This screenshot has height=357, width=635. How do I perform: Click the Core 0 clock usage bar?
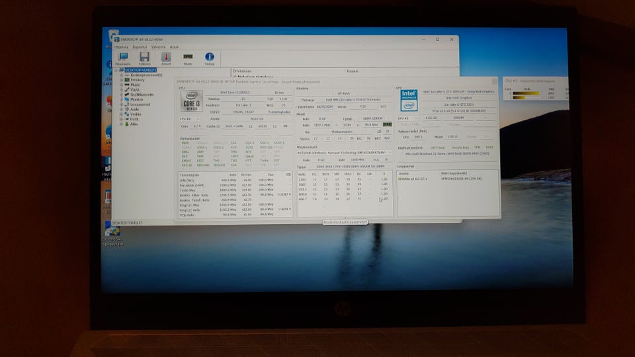527,93
